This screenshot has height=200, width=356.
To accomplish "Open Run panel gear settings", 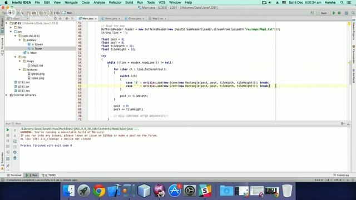I will pos(343,123).
